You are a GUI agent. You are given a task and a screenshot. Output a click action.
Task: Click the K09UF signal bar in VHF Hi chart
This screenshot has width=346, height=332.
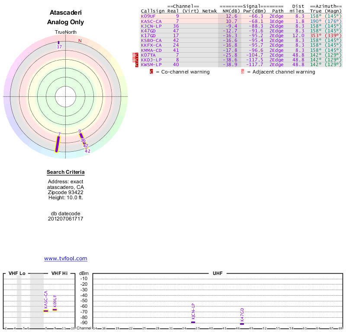pyautogui.click(x=55, y=310)
